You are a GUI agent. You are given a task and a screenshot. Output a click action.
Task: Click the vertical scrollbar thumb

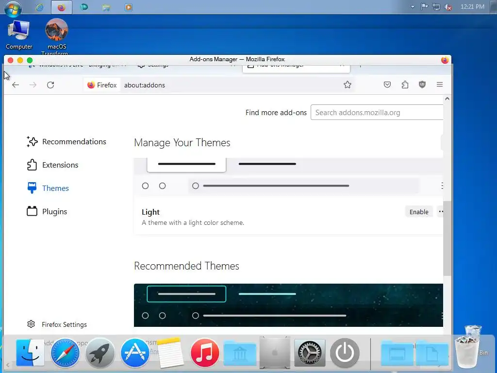click(447, 238)
